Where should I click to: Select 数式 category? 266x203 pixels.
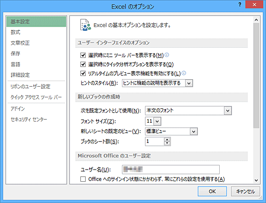pos(36,32)
